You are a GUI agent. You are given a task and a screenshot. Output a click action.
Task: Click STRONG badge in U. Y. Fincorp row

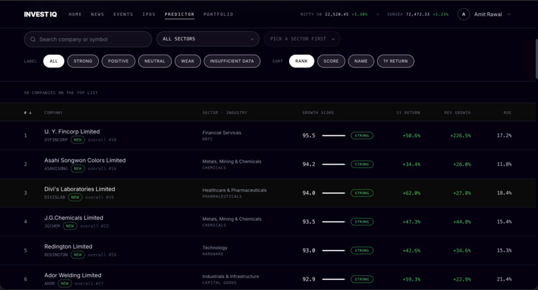point(362,136)
